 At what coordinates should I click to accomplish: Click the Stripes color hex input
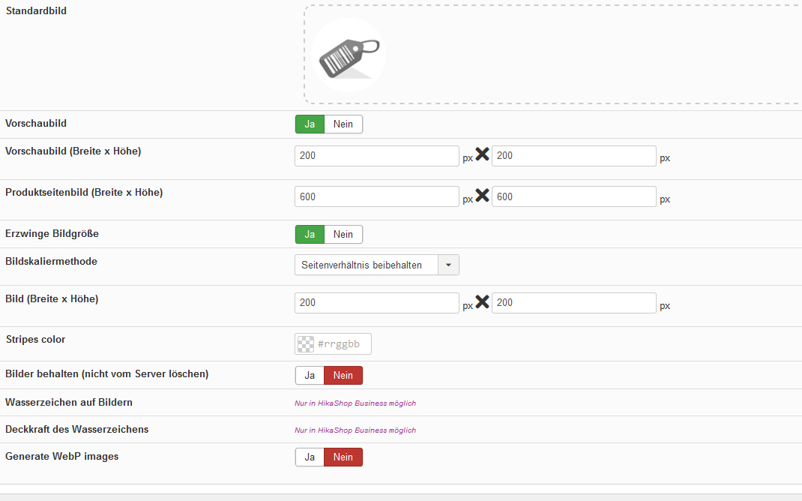point(343,344)
